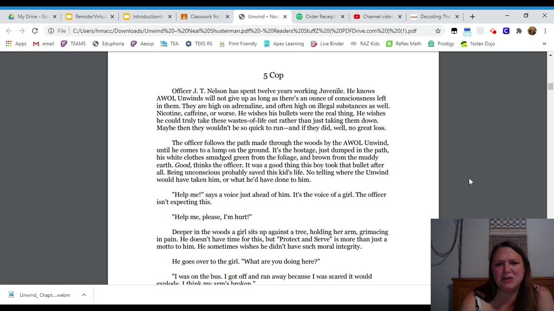Open the Nolan Dojo bookmark
554x311 pixels.
[x=478, y=44]
